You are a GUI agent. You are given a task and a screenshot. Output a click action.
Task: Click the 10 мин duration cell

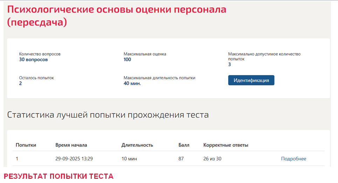129,159
